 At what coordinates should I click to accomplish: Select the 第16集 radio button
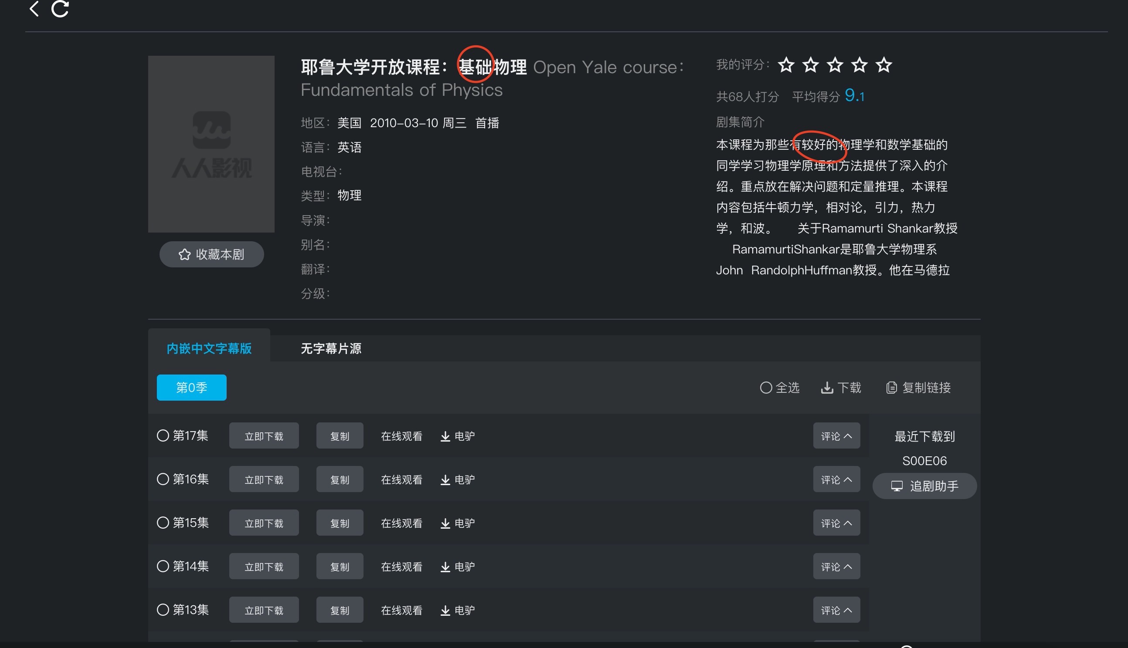point(163,479)
